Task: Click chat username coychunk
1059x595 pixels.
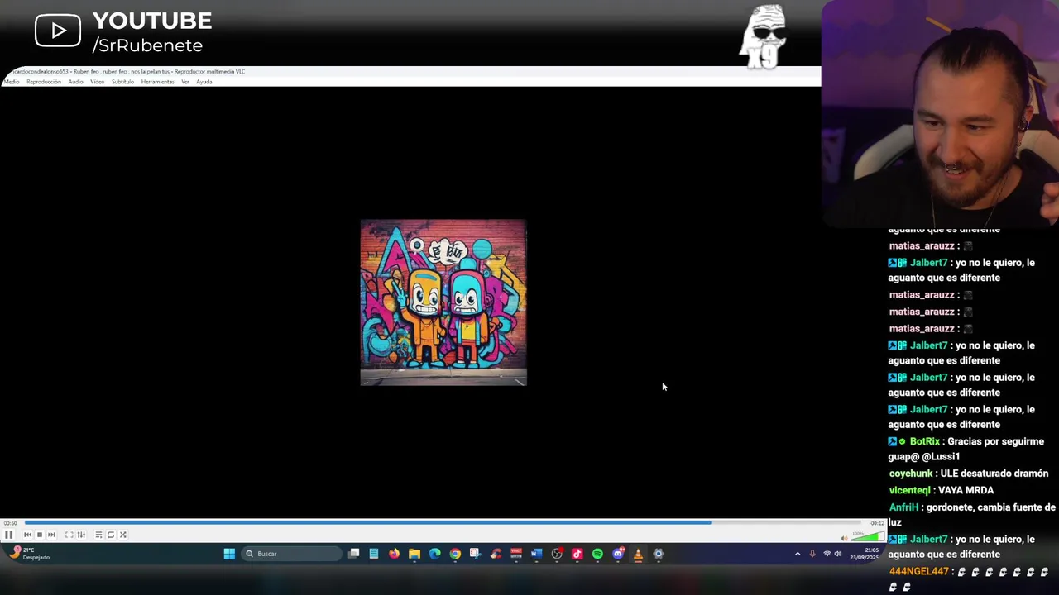Action: pos(911,474)
